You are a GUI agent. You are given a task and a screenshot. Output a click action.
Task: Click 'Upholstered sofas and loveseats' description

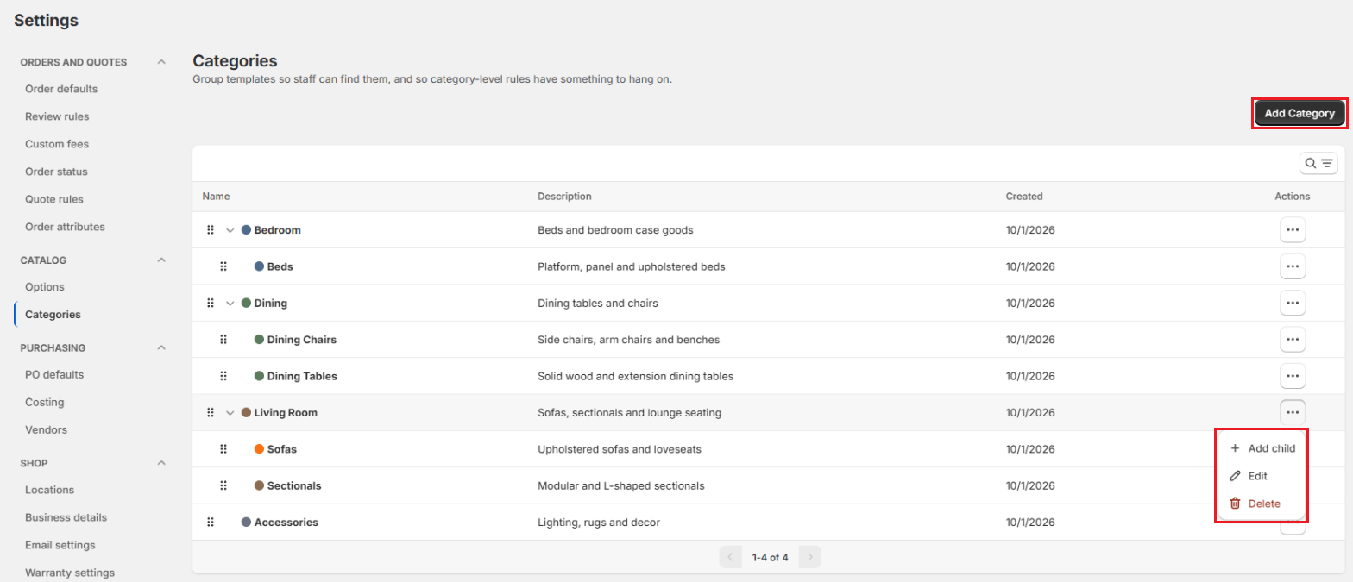620,449
